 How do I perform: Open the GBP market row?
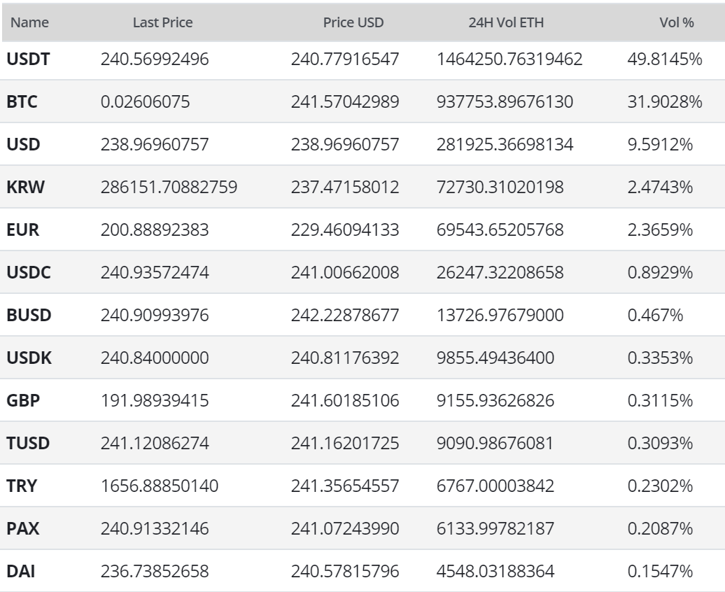[22, 401]
